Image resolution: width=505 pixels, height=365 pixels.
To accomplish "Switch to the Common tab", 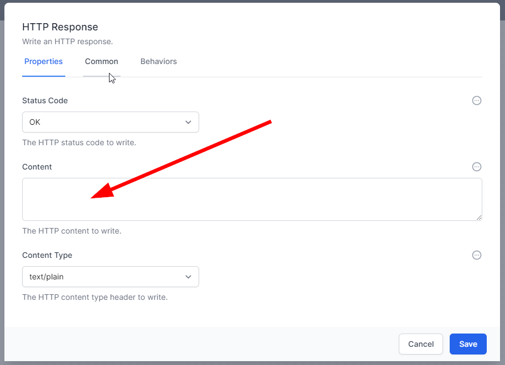I will coord(101,61).
